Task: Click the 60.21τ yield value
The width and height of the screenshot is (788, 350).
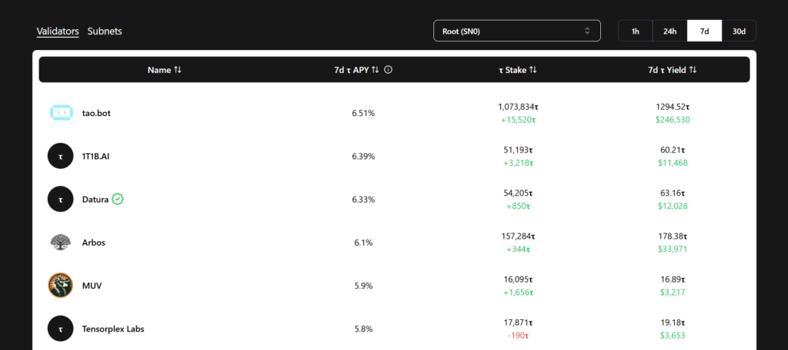Action: pos(673,150)
